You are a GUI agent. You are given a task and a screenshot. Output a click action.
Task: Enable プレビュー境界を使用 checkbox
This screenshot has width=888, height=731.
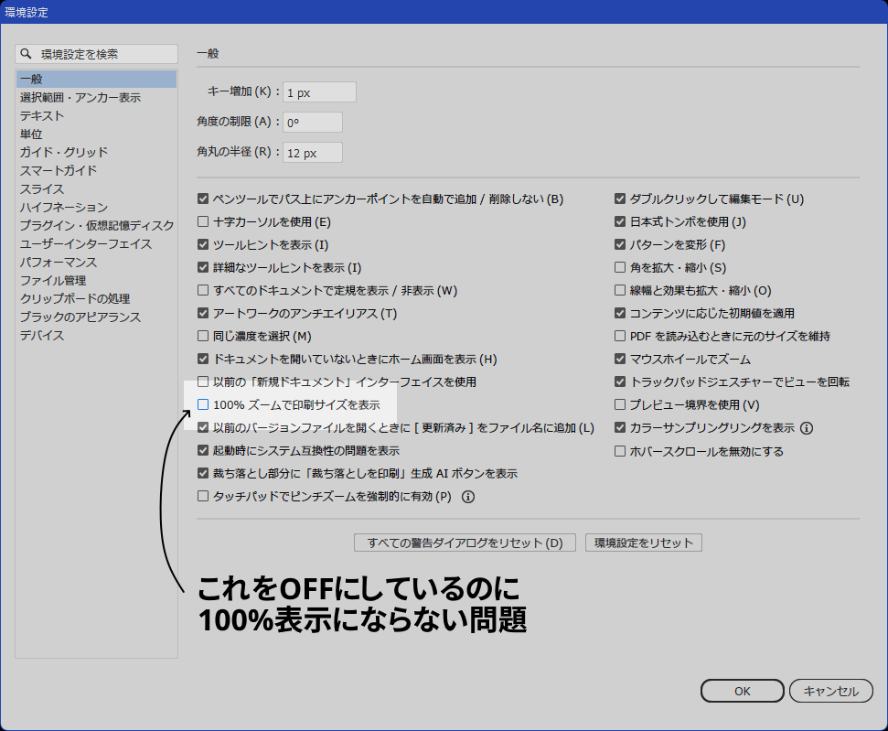620,404
